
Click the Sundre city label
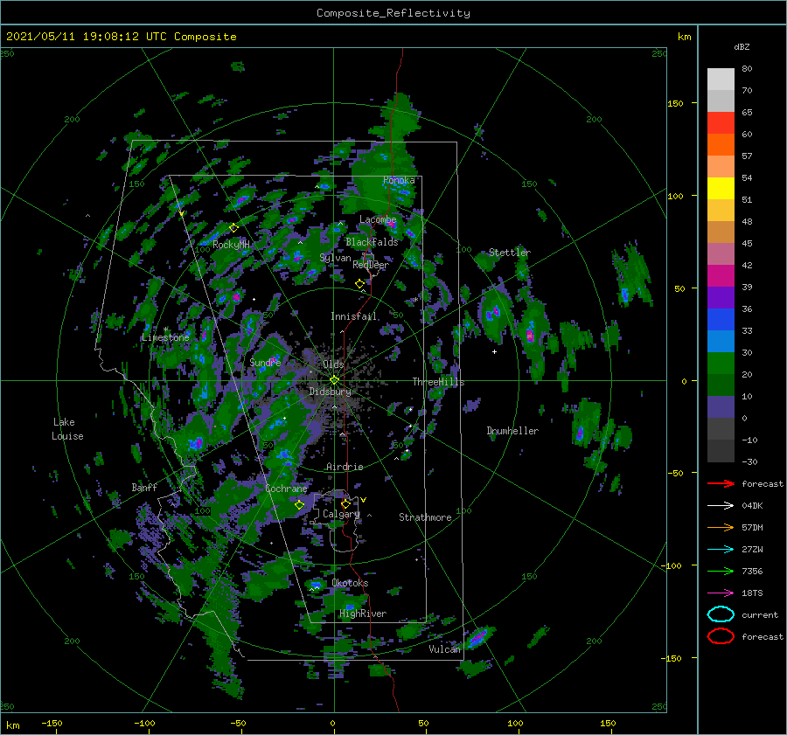pos(265,362)
